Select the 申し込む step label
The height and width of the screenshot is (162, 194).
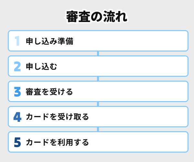click(x=41, y=66)
